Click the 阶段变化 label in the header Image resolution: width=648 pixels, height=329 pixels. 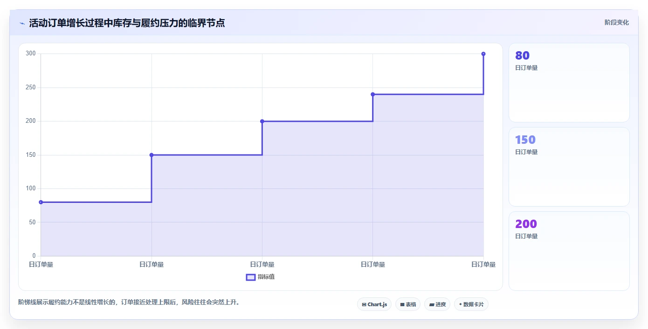(x=617, y=22)
